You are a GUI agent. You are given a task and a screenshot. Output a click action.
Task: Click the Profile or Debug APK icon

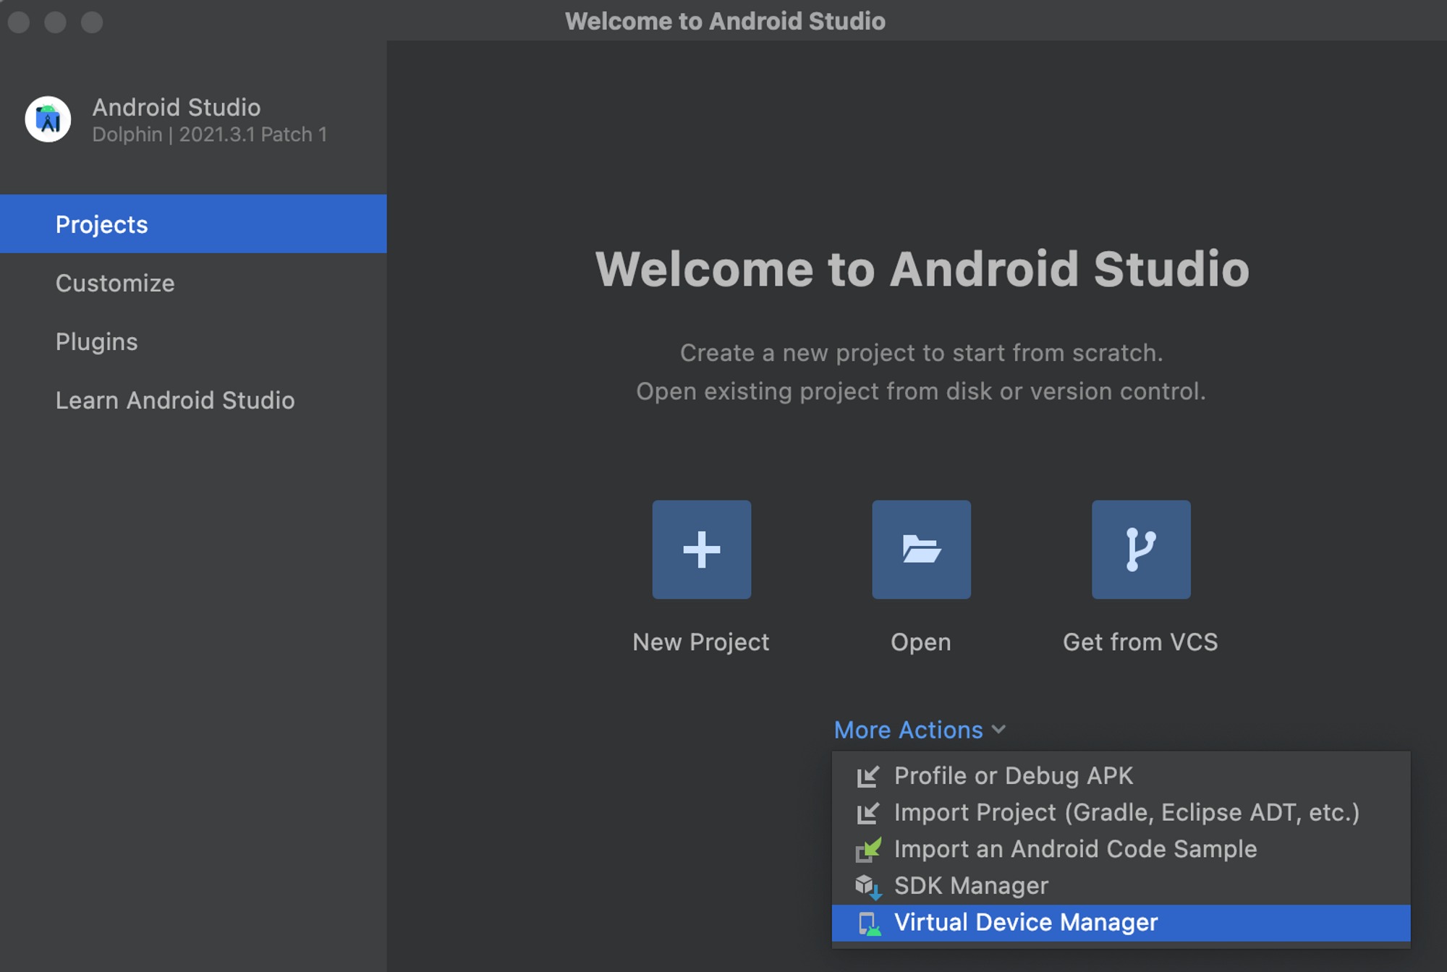(x=867, y=776)
